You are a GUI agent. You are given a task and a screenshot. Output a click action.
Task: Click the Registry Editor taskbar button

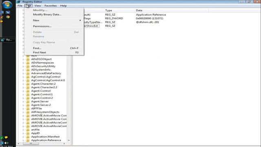[x=8, y=40]
